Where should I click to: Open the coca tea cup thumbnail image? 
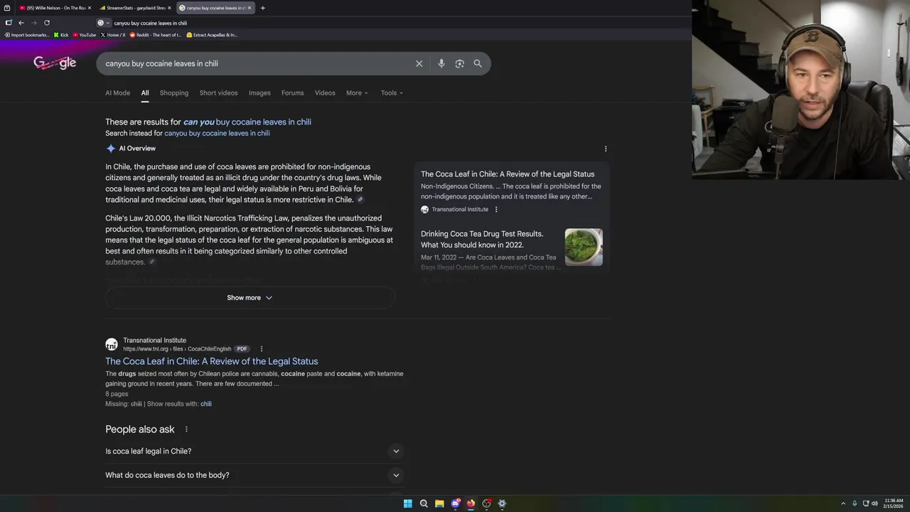click(584, 247)
